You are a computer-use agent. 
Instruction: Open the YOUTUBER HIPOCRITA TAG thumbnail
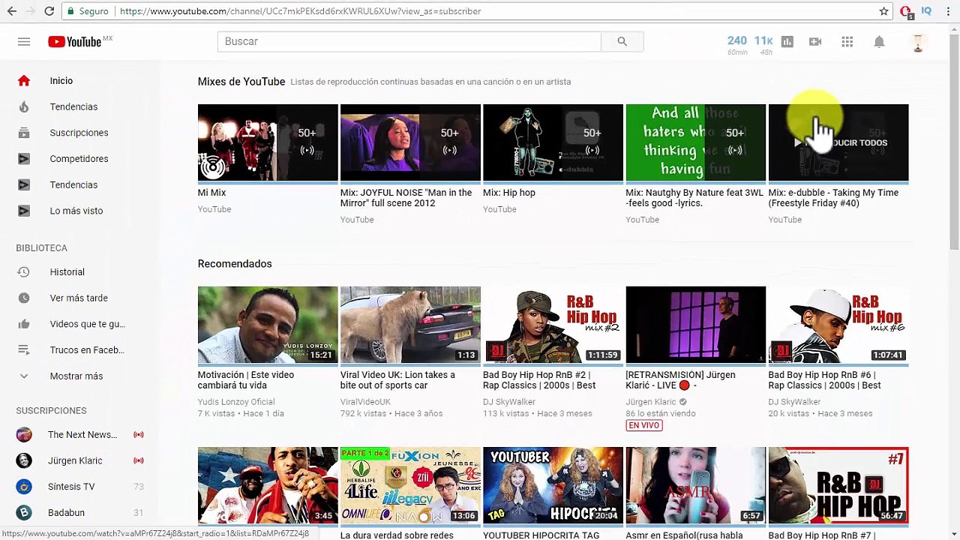(x=553, y=485)
